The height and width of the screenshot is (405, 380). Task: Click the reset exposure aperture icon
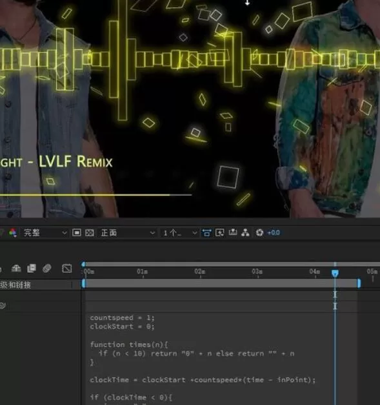259,233
